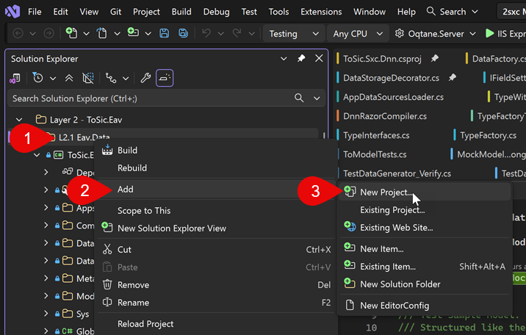Choose New Solution Folder
Screen dimensions: 526x335
pyautogui.click(x=425, y=284)
